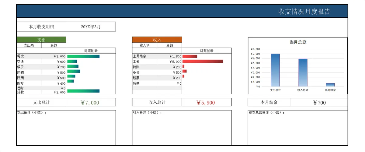Select the 收入项 column header
This screenshot has width=365, height=152.
[x=144, y=45]
